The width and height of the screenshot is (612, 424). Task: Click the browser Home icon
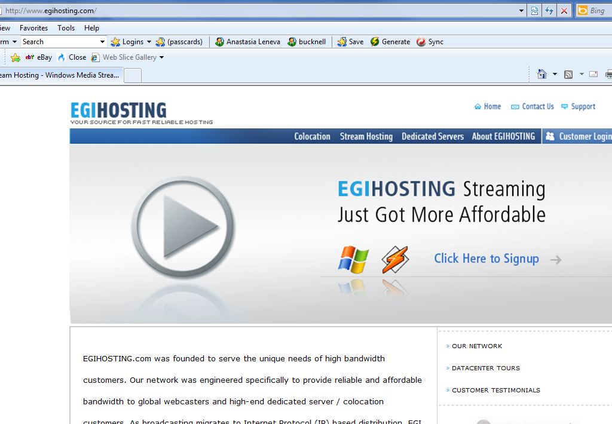pyautogui.click(x=541, y=74)
